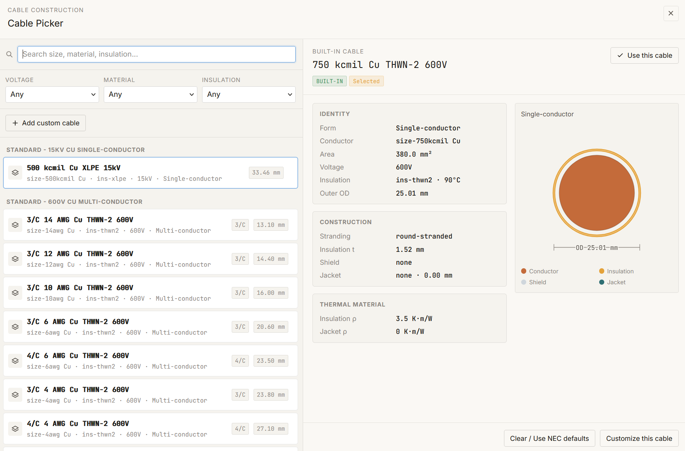
Task: Click the layers icon for 3/C 14 AWG cable
Action: coord(15,225)
